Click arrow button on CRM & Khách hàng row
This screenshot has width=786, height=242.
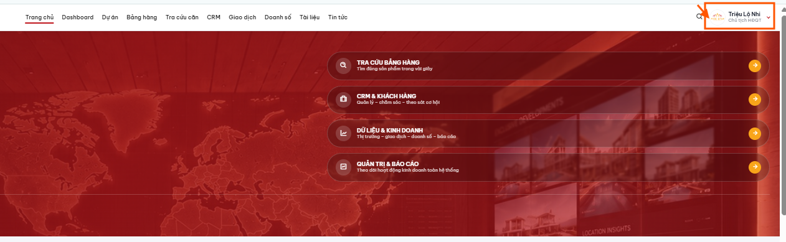click(x=755, y=99)
